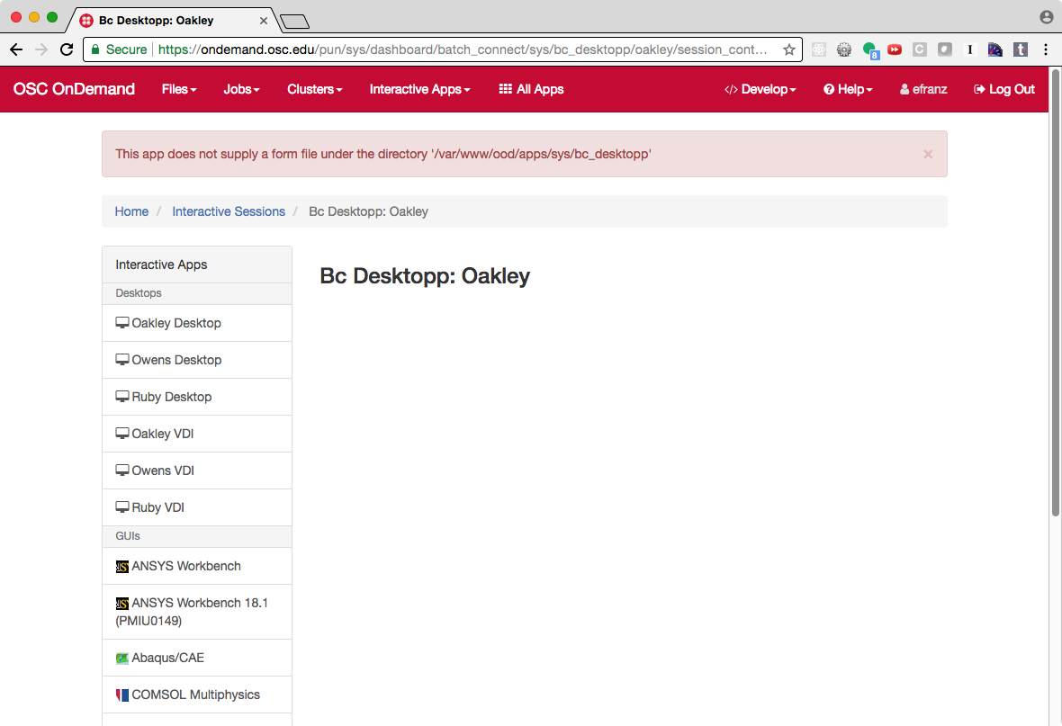1062x726 pixels.
Task: Launch Owens Desktop from the sidebar
Action: 197,360
